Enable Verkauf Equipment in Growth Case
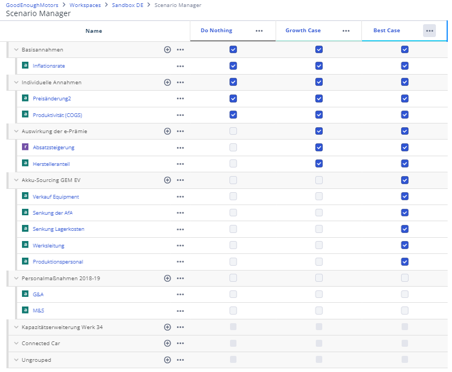Image resolution: width=452 pixels, height=372 pixels. click(319, 196)
